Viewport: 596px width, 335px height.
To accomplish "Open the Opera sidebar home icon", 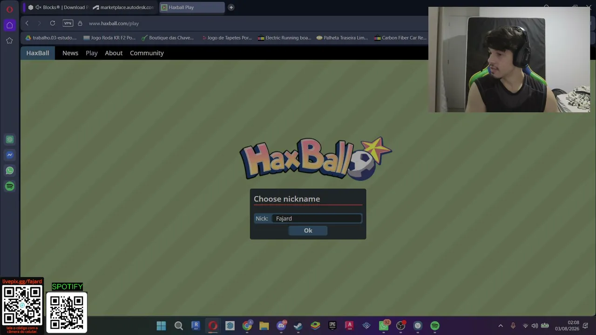I will click(9, 25).
